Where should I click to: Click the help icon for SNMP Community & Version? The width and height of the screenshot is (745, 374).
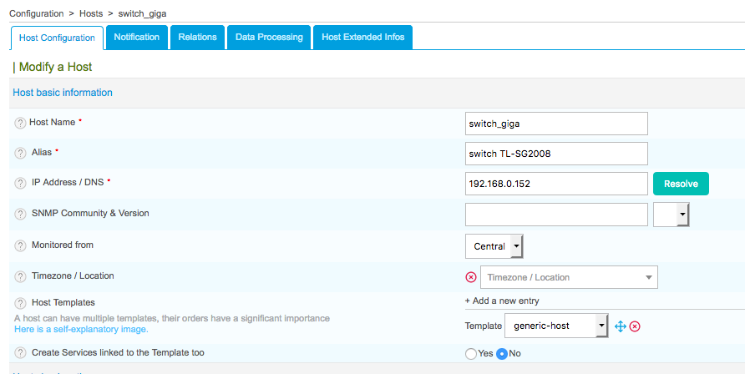20,214
